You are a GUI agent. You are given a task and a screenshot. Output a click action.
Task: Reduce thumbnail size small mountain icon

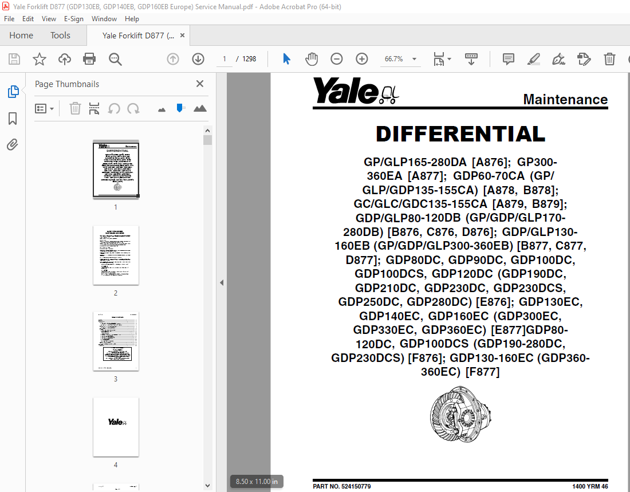click(x=162, y=110)
